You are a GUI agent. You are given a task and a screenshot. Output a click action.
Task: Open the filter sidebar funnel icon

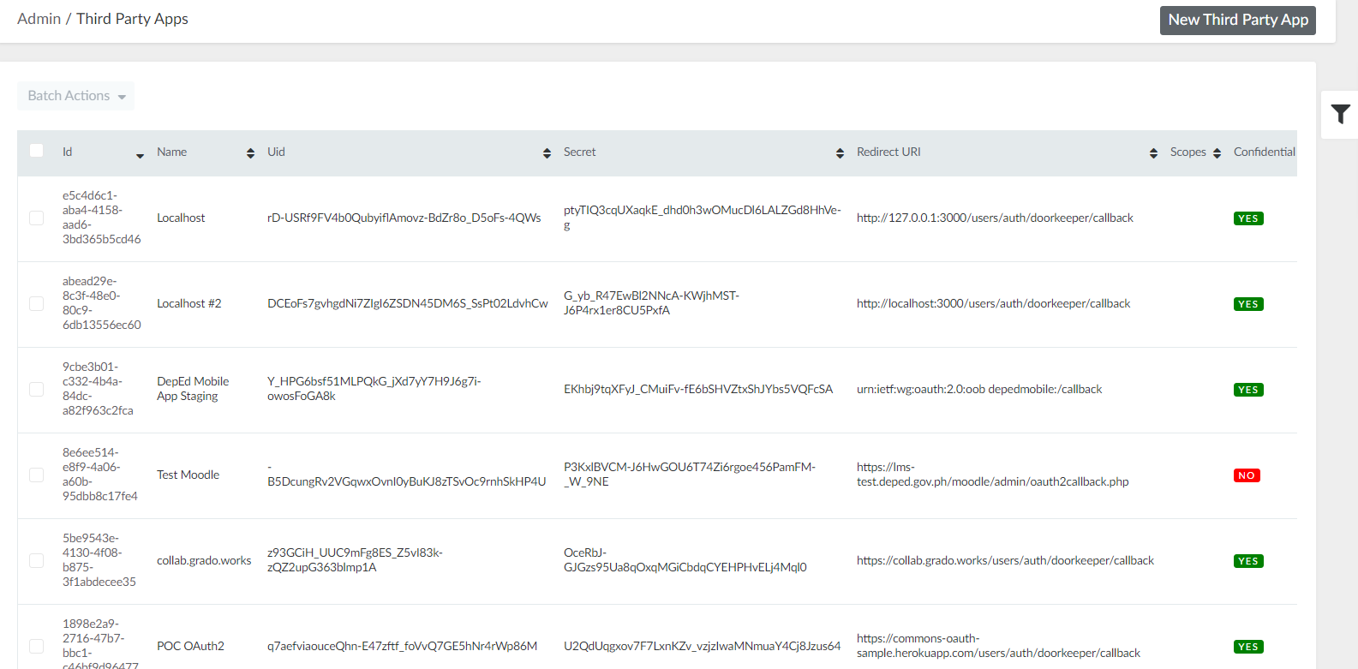coord(1340,114)
